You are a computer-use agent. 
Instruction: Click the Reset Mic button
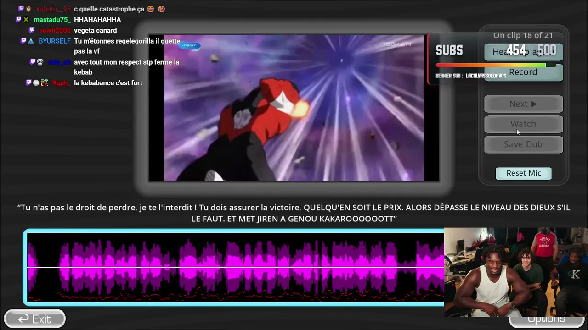pos(524,173)
